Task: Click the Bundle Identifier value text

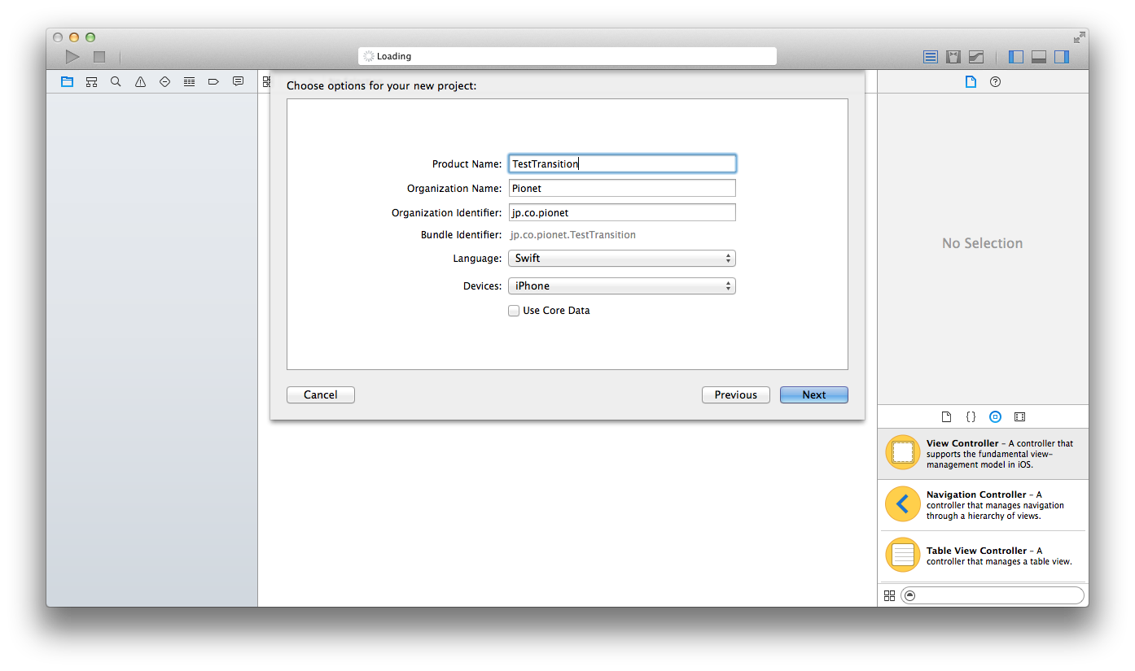Action: [x=573, y=235]
